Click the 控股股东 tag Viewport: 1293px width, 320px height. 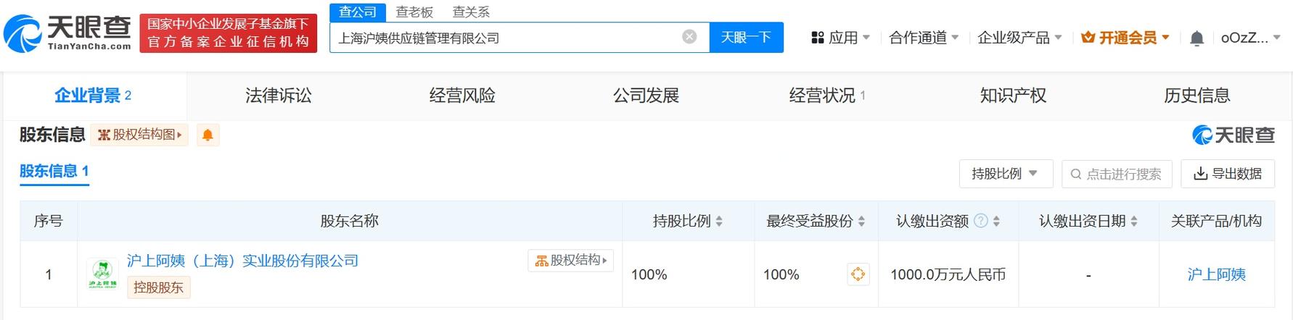(158, 287)
